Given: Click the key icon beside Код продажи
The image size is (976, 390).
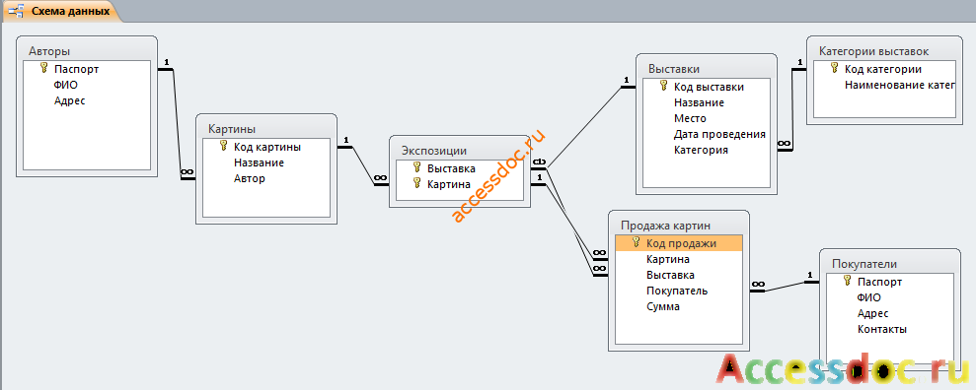Looking at the screenshot, I should click(x=637, y=243).
